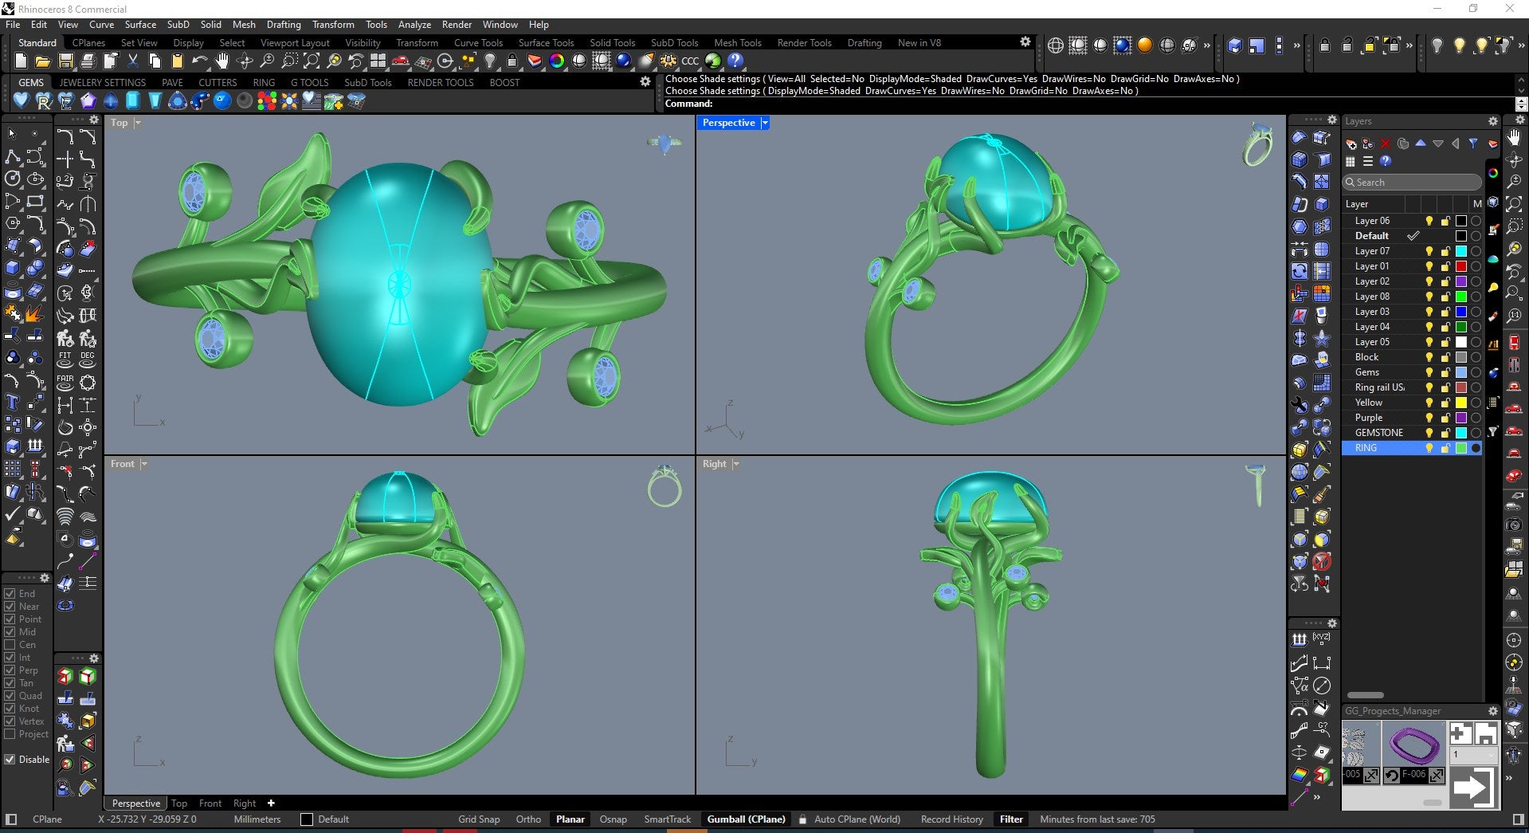Screen dimensions: 1529x833
Task: Open the Front viewport dropdown menu
Action: point(144,464)
